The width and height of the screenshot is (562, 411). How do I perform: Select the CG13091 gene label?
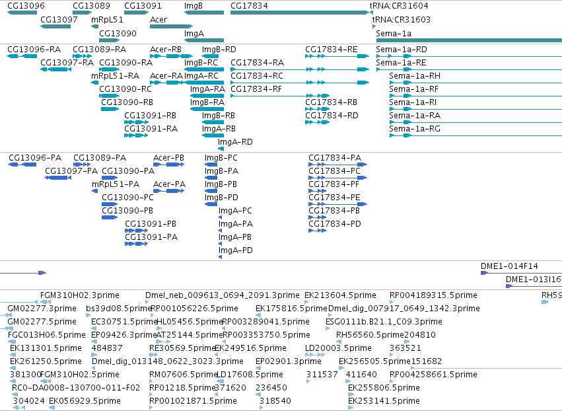coord(143,6)
